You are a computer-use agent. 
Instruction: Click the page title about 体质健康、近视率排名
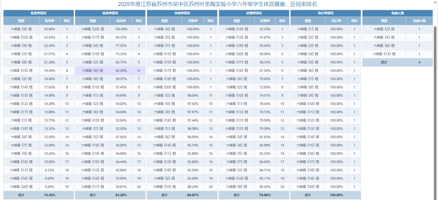[217, 4]
